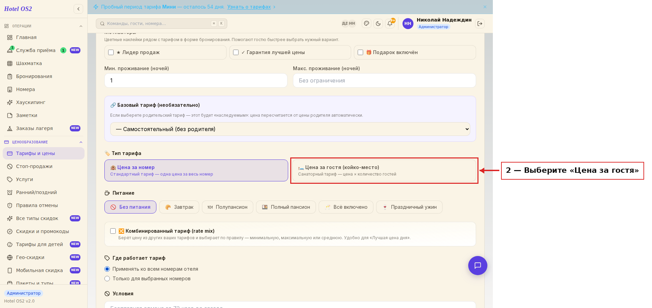Collapse the Ценообразование sidebar section
Viewport: 652px width, 308px height.
point(81,142)
